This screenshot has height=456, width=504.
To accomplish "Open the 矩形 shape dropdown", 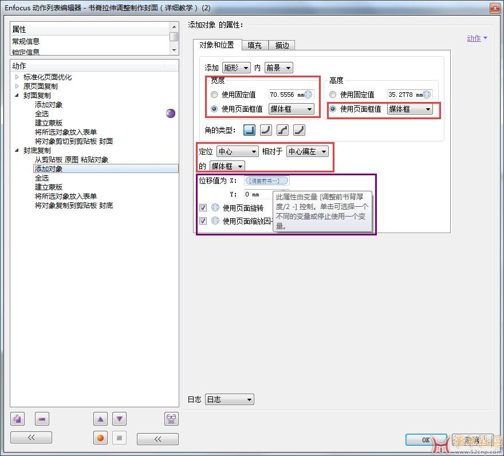I will [236, 68].
